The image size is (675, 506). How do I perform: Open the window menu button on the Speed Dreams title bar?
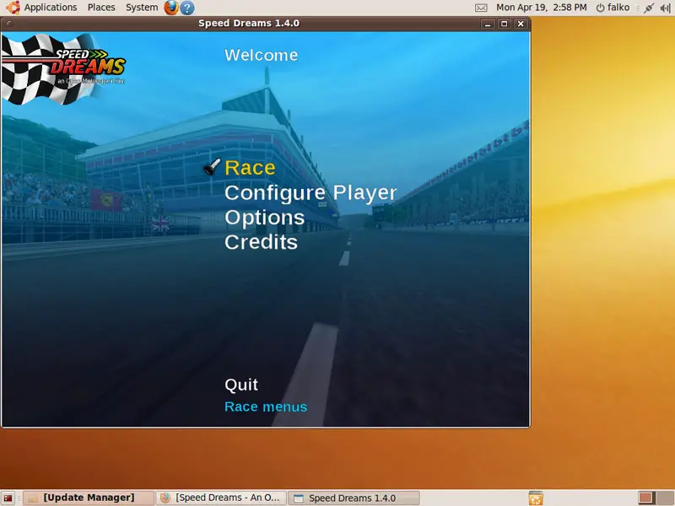click(x=9, y=24)
